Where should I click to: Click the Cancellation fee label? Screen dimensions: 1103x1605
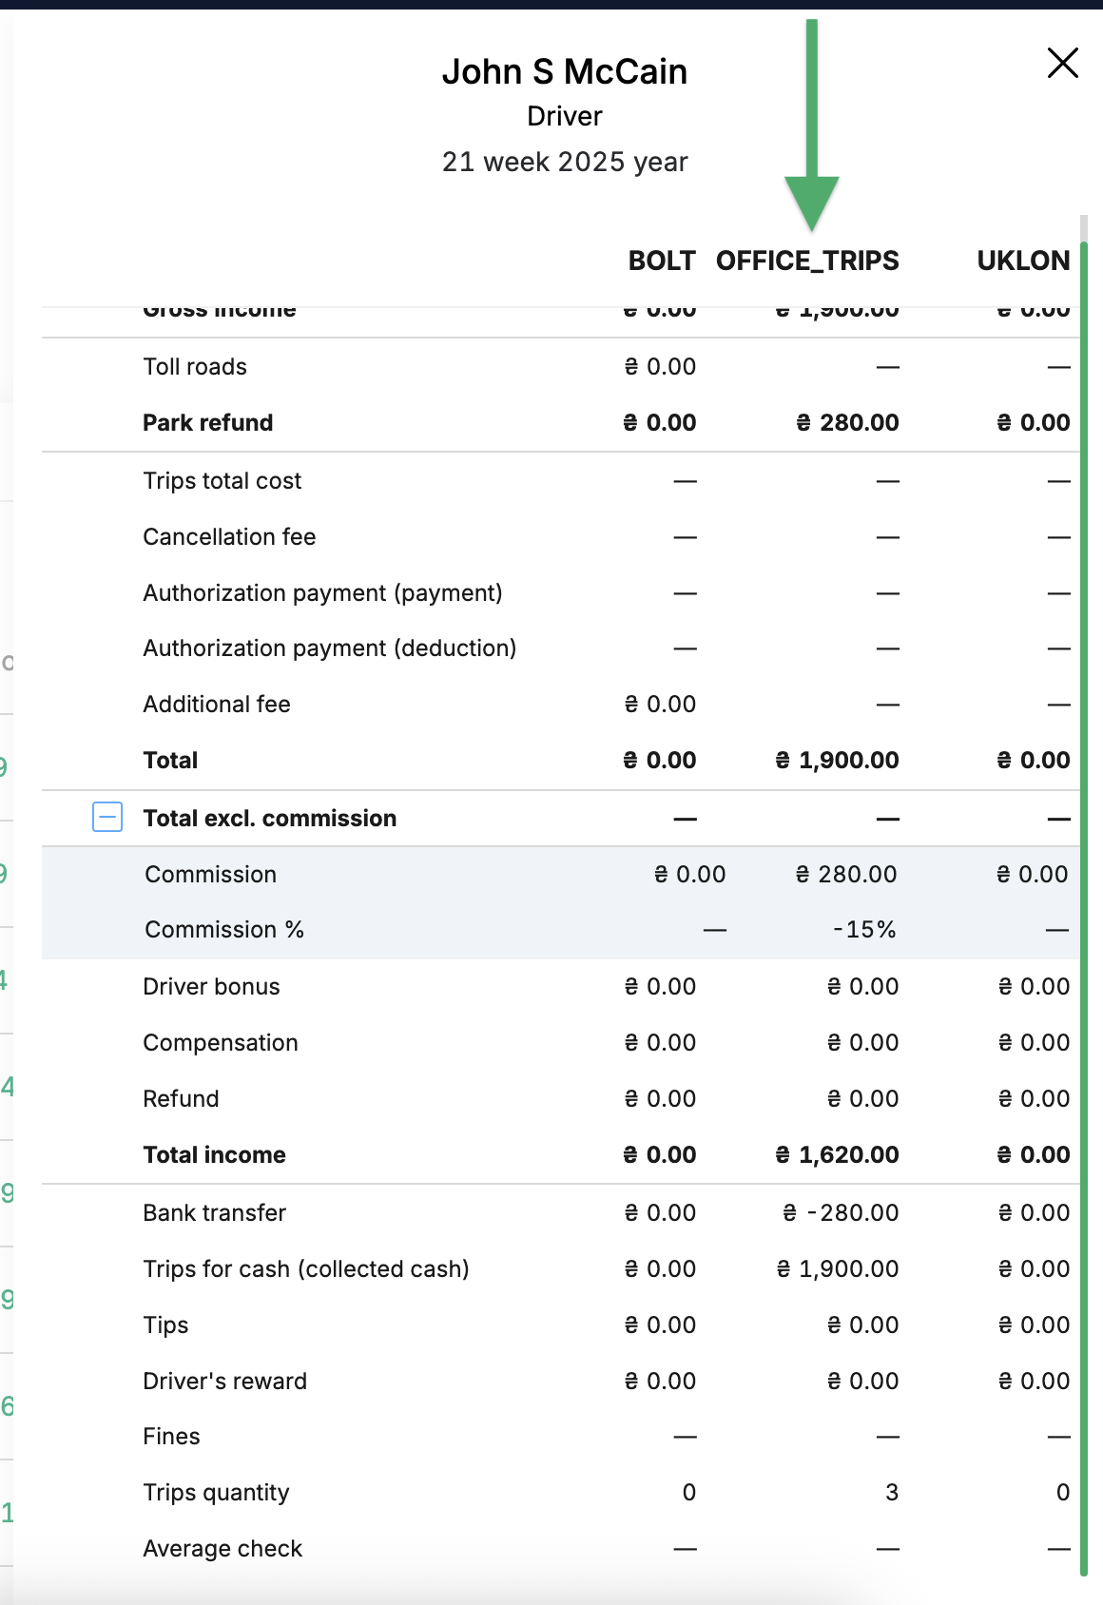[x=229, y=537]
